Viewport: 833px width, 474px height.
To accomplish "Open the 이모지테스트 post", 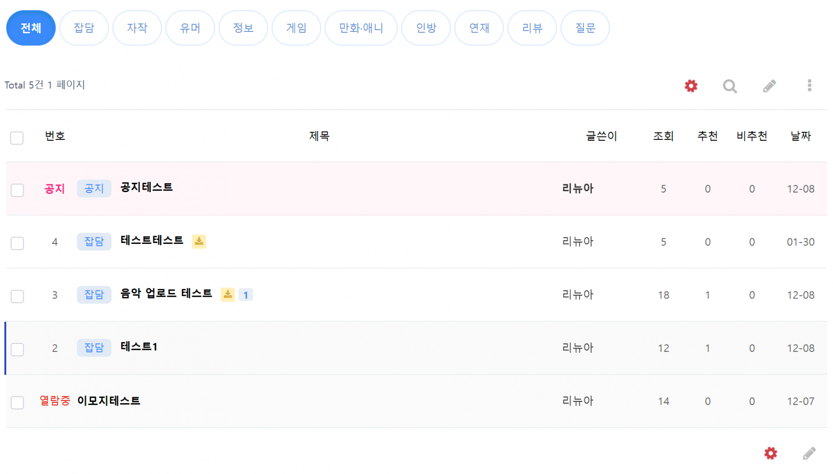I will [x=109, y=401].
